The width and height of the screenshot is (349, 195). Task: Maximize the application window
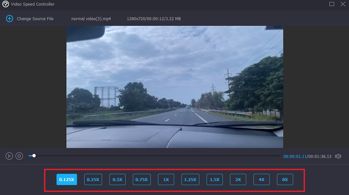point(332,4)
